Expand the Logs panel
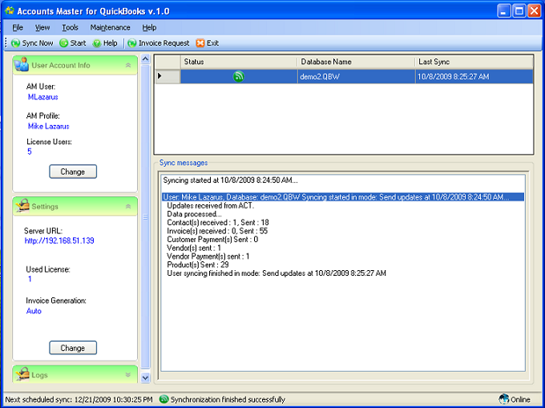The image size is (545, 408). pos(127,374)
